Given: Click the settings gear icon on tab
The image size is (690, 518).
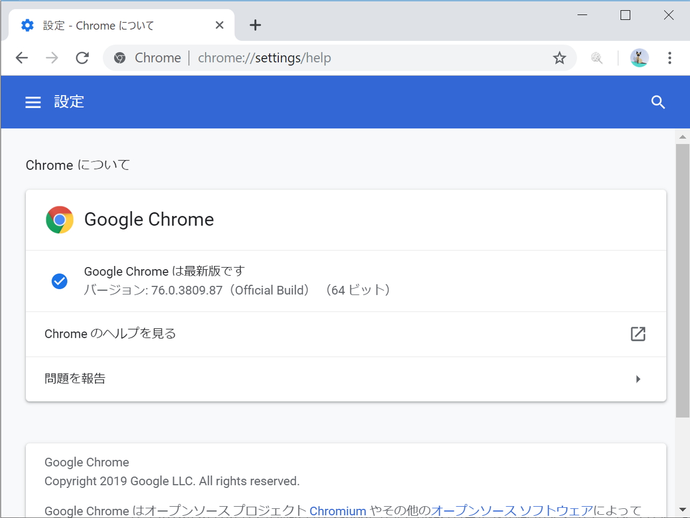Looking at the screenshot, I should click(x=27, y=25).
